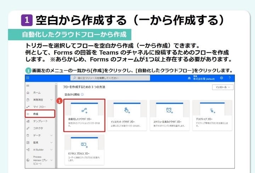Click the home icon in sidebar

[28, 93]
